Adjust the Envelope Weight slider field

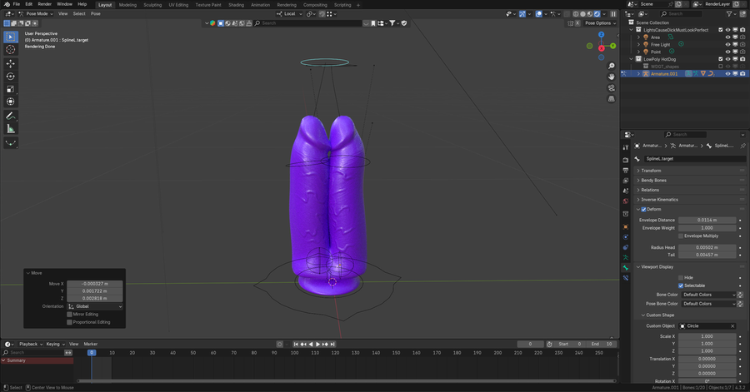tap(707, 228)
